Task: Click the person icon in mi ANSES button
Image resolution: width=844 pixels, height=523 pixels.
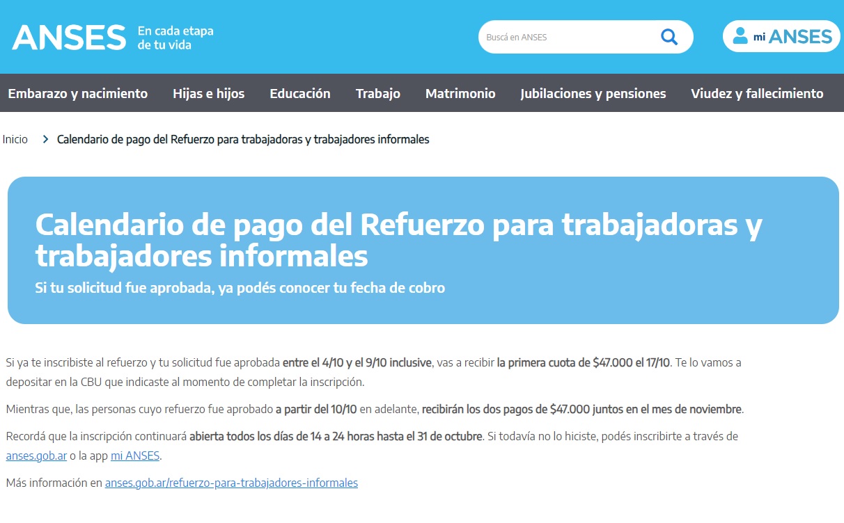Action: click(x=740, y=35)
